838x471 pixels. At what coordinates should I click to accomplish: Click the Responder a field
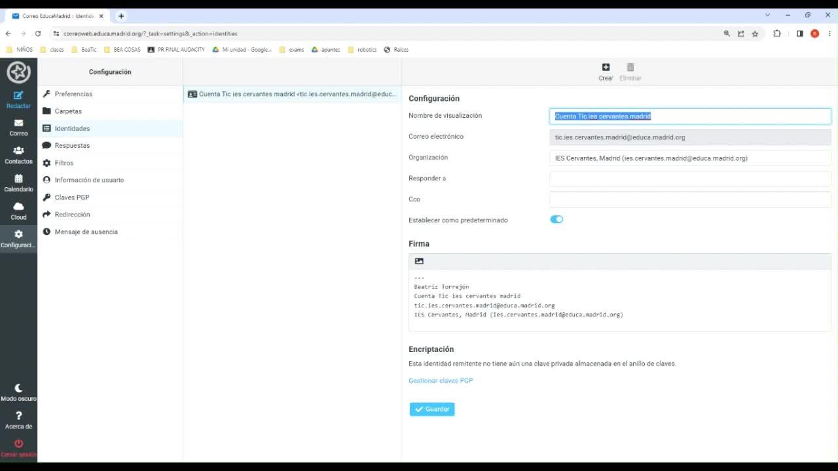pyautogui.click(x=690, y=179)
